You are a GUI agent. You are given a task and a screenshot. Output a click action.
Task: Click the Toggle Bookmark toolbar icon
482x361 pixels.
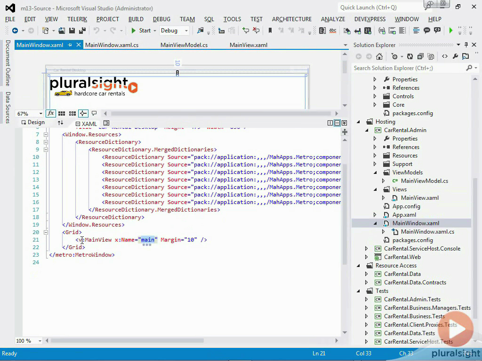click(x=270, y=31)
